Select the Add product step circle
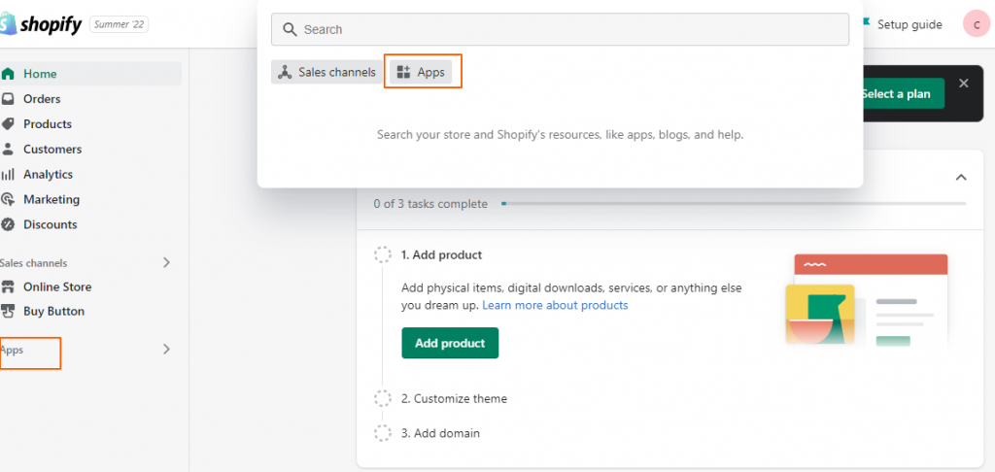 click(x=383, y=255)
